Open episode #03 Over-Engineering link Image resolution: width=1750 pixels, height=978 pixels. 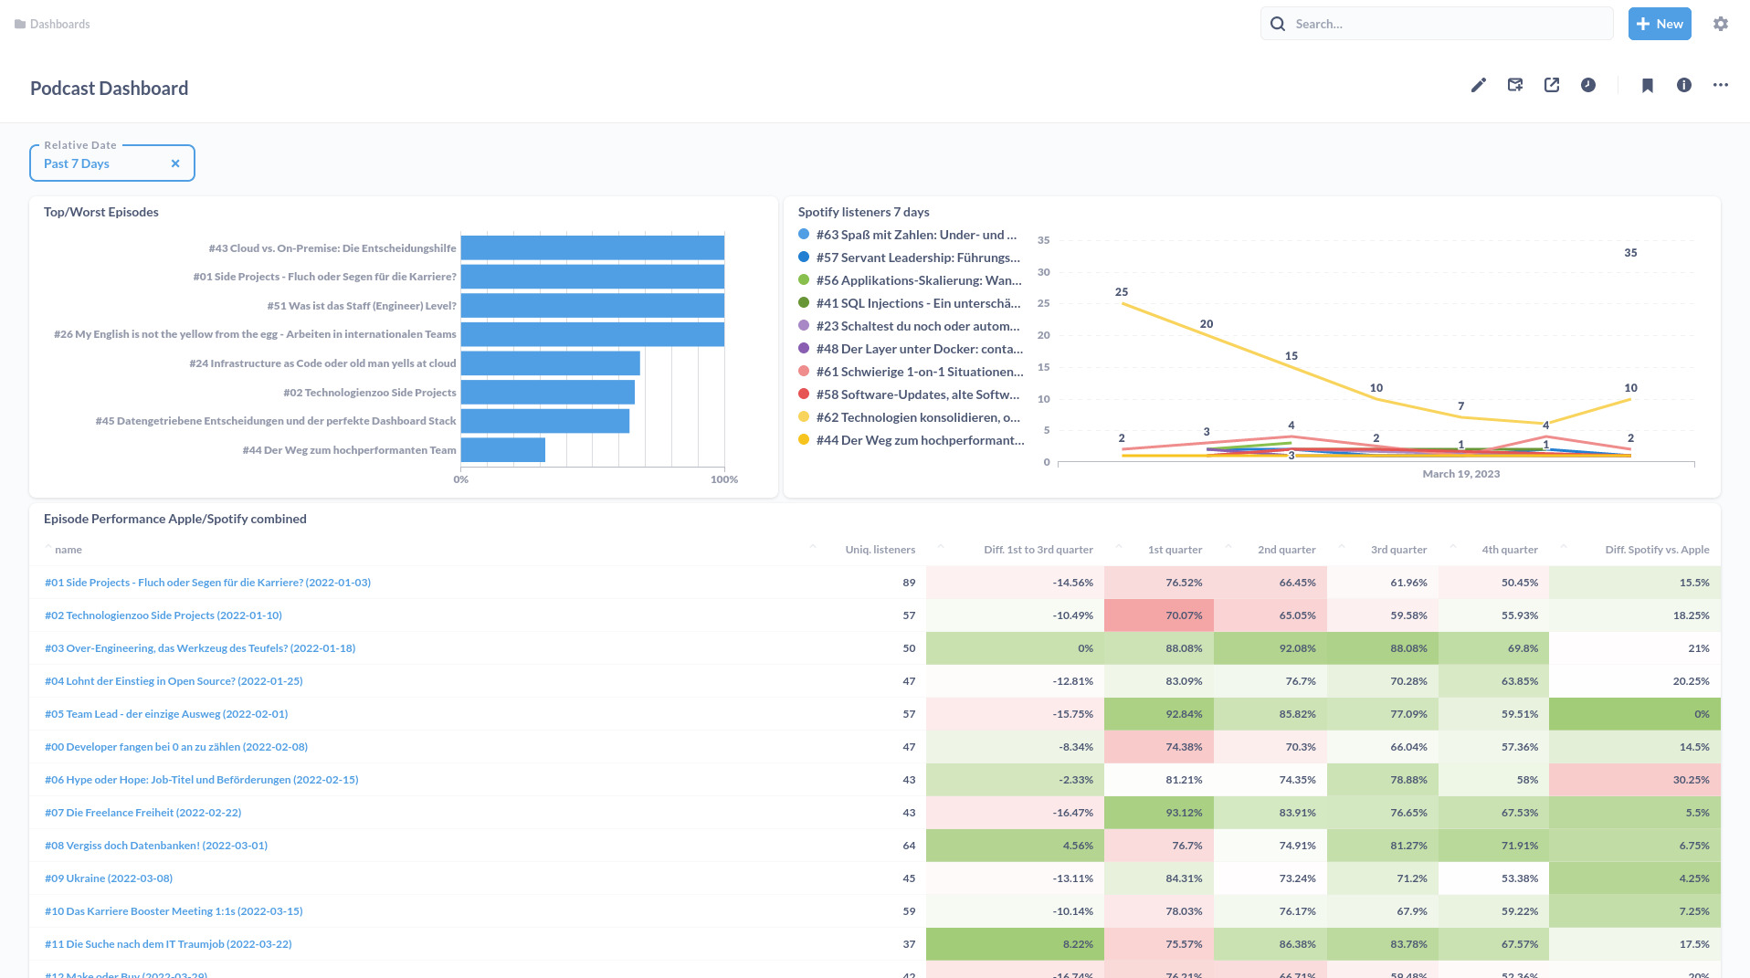(199, 648)
